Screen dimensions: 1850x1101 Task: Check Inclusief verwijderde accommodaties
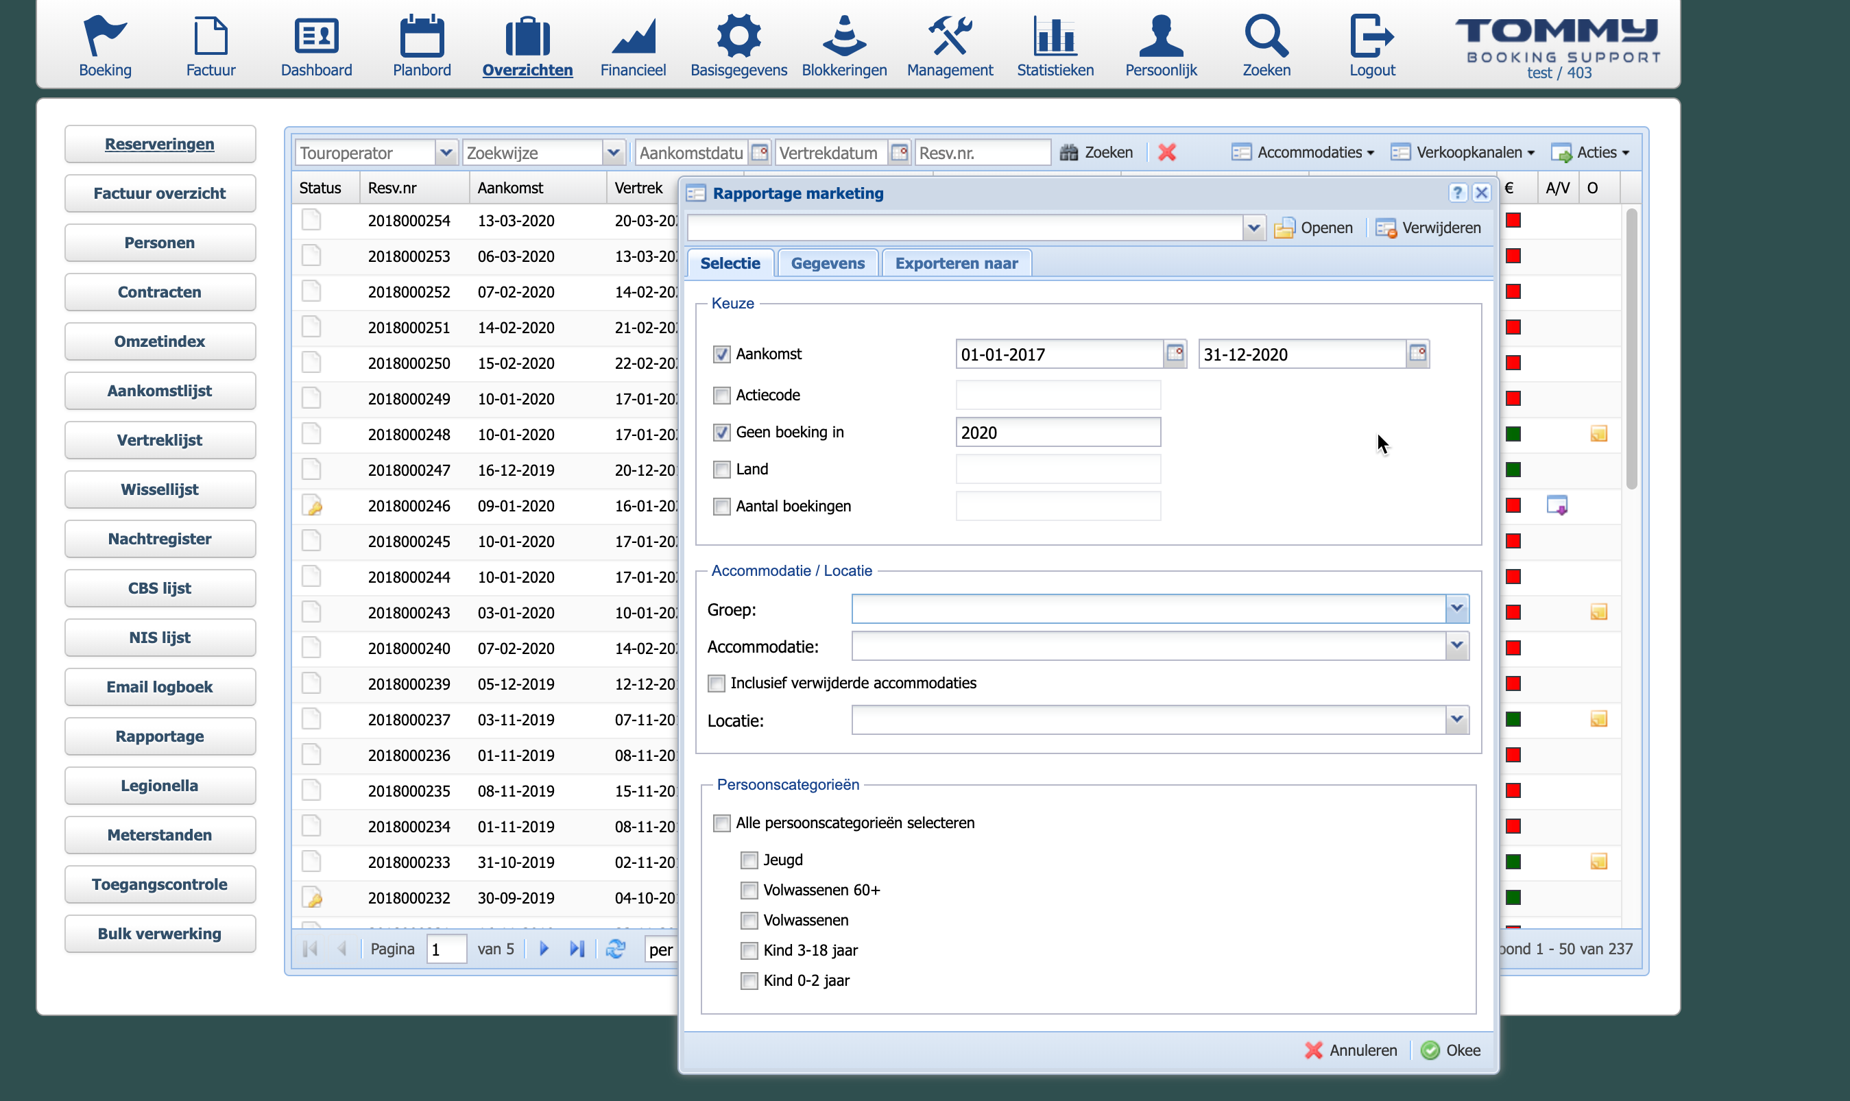[x=716, y=683]
